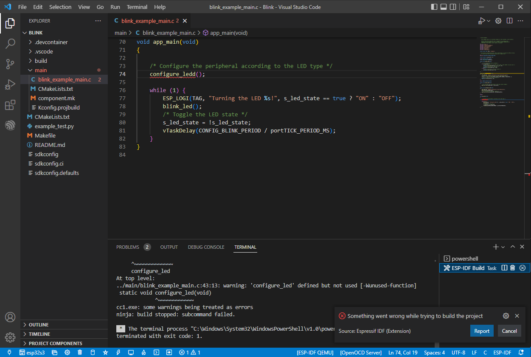Change esp32s3 device target in status bar
Viewport: 531px width, 357px height.
[x=32, y=352]
